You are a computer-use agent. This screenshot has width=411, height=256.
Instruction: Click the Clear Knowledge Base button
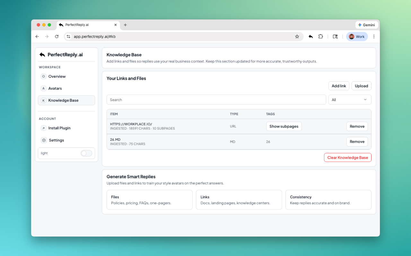coord(347,157)
